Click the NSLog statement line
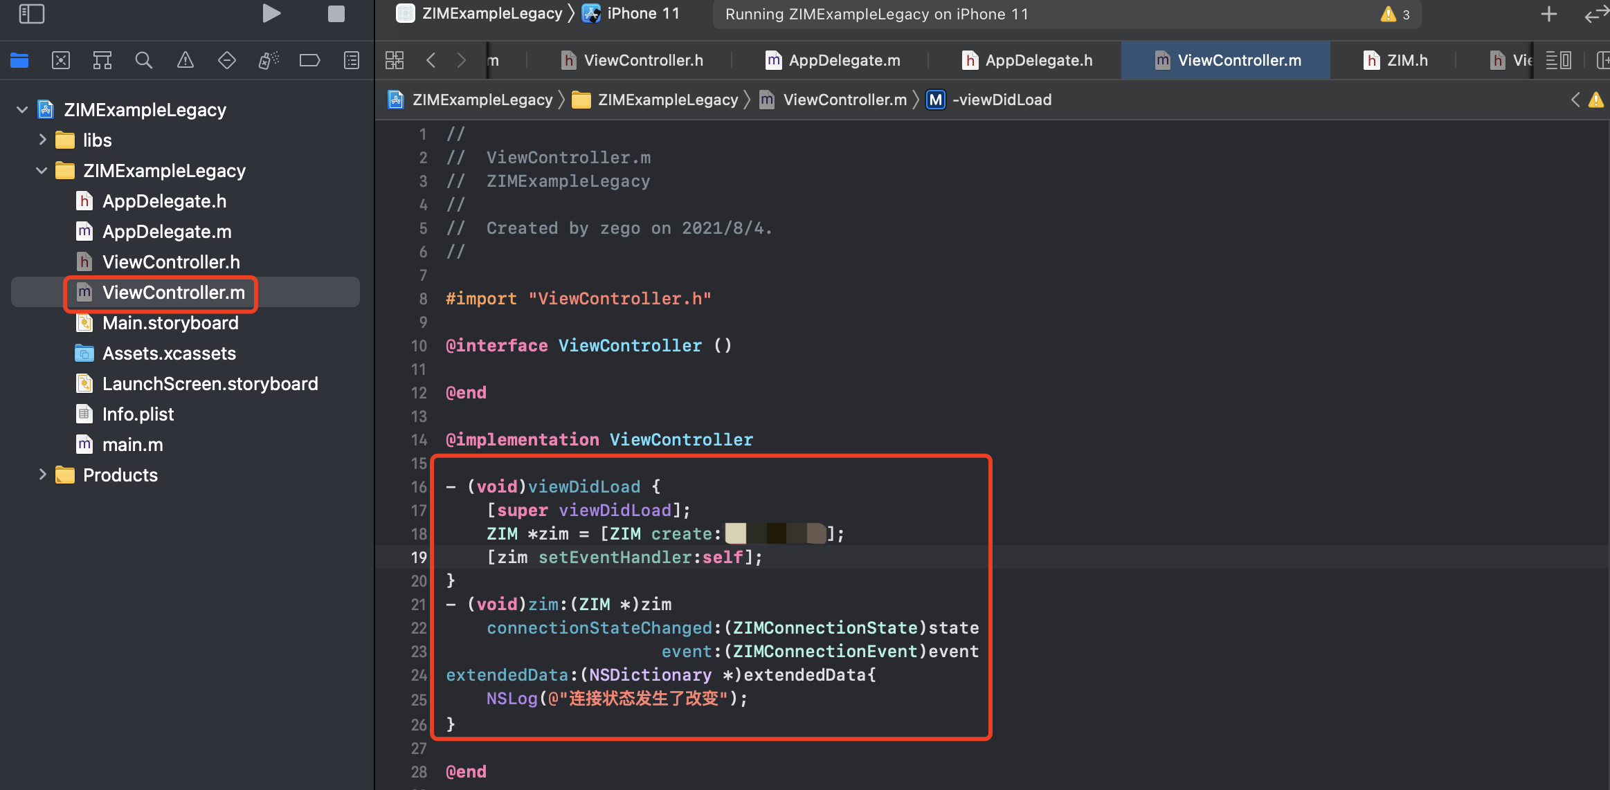The height and width of the screenshot is (790, 1610). coord(617,698)
